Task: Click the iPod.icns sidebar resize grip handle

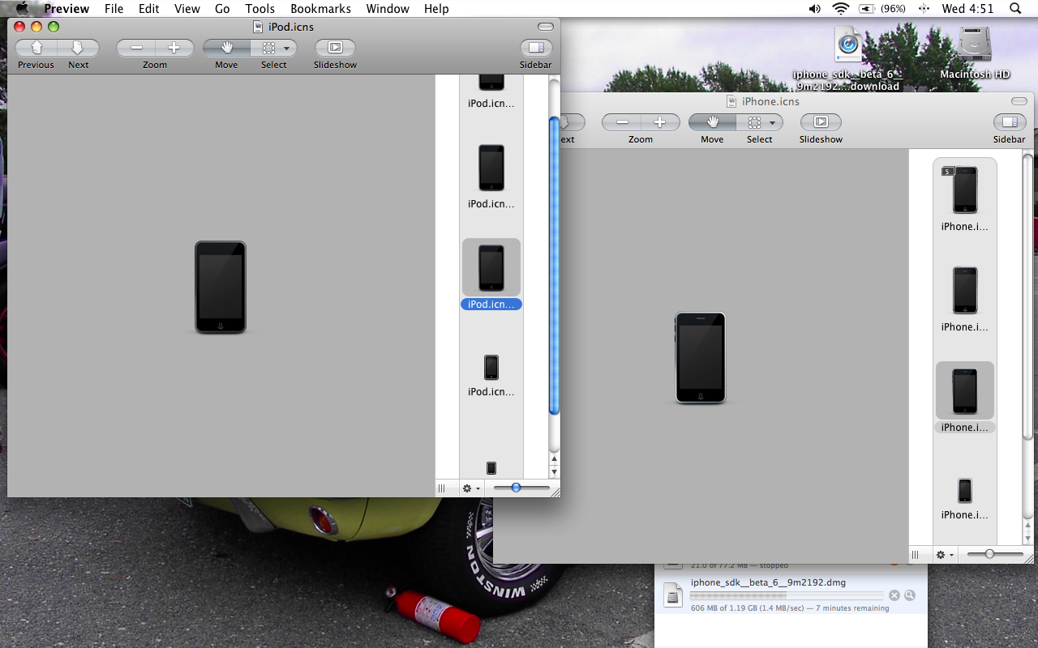Action: pyautogui.click(x=442, y=488)
